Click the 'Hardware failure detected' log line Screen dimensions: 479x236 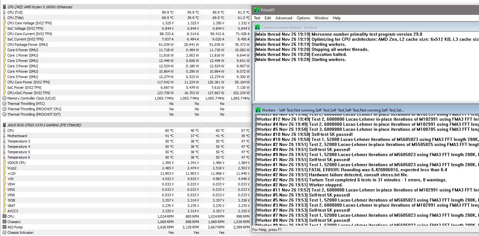(332, 175)
